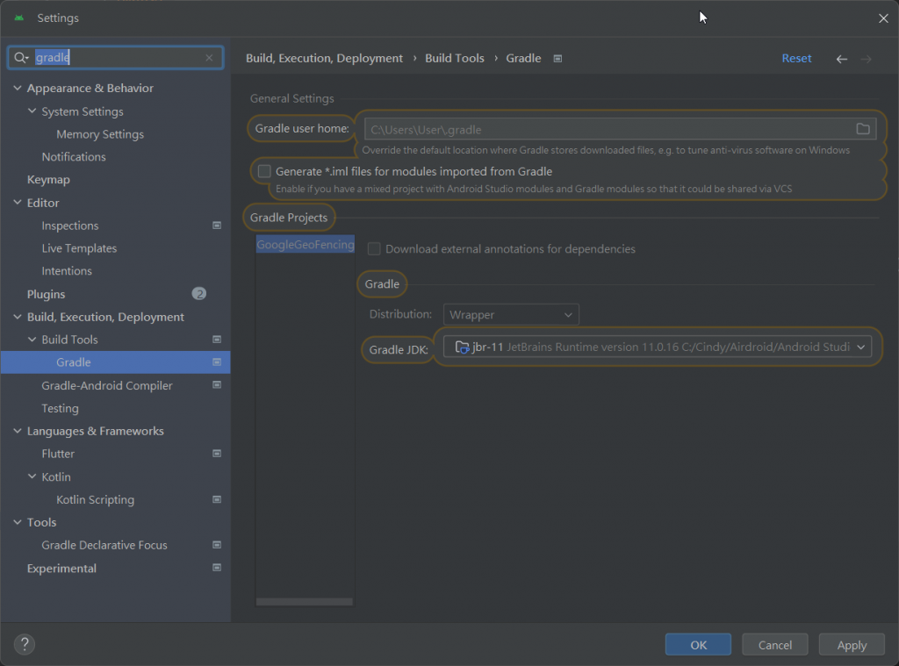Image resolution: width=899 pixels, height=666 pixels.
Task: Click the breadcrumb project-level icon after Gradle
Action: point(557,59)
